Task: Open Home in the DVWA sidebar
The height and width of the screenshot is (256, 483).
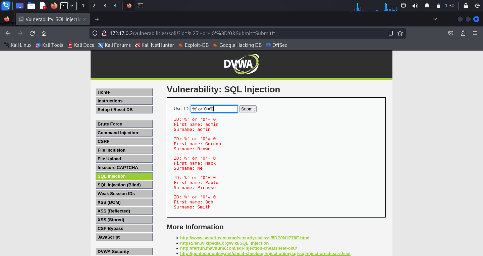Action: [x=124, y=92]
